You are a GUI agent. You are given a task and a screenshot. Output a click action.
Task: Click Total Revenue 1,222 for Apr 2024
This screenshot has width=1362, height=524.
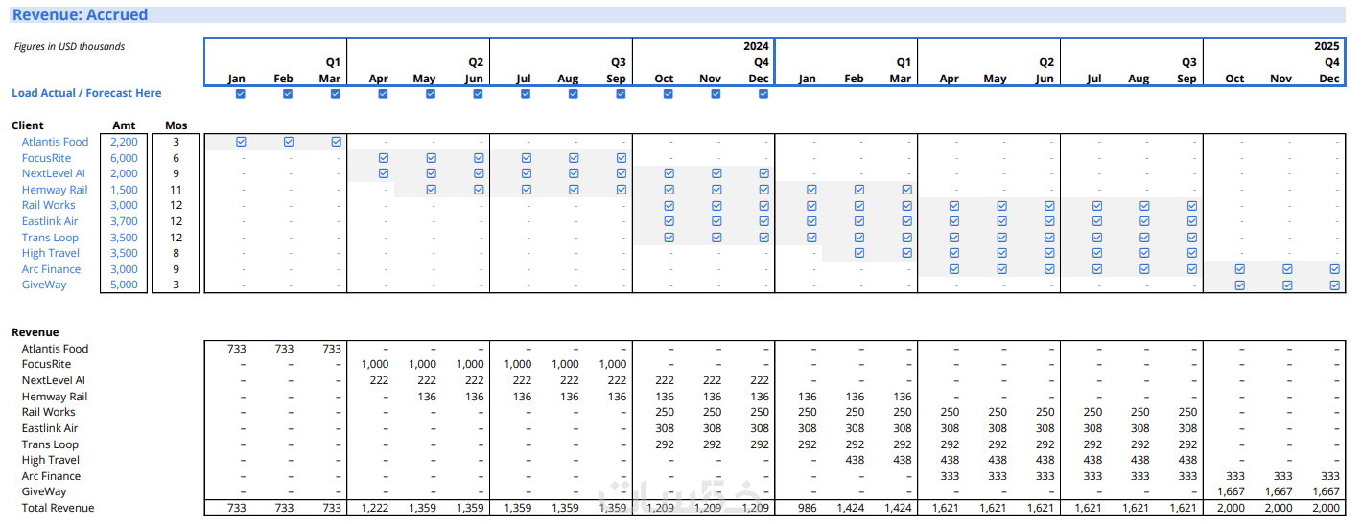point(374,508)
